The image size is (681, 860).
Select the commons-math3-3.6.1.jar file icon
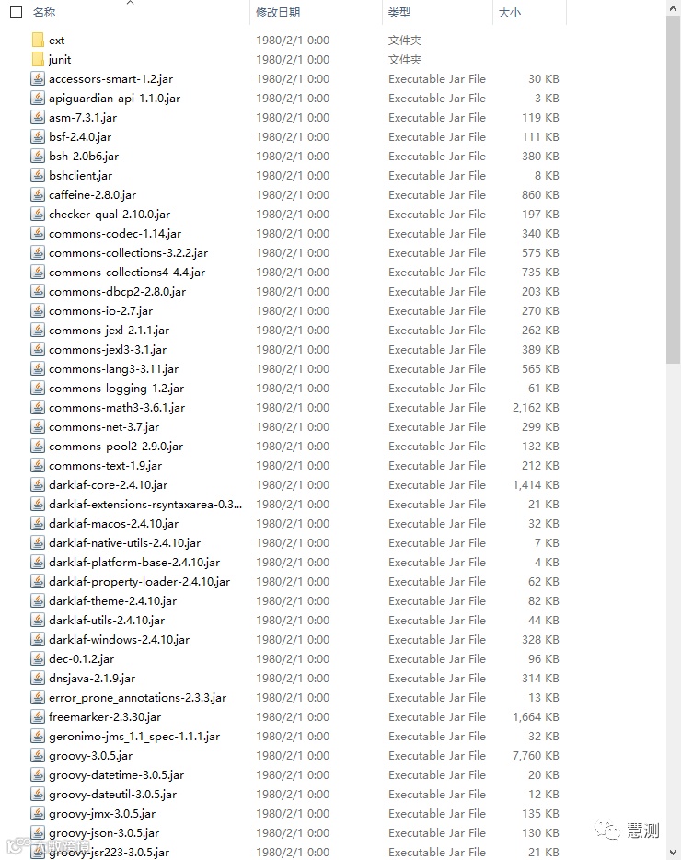pyautogui.click(x=38, y=408)
